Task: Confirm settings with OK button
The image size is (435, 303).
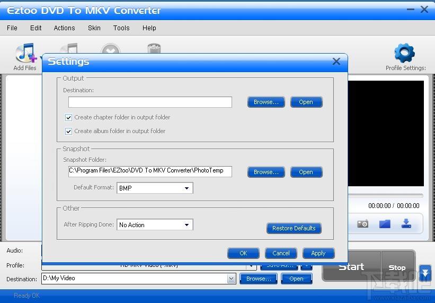Action: (x=243, y=253)
